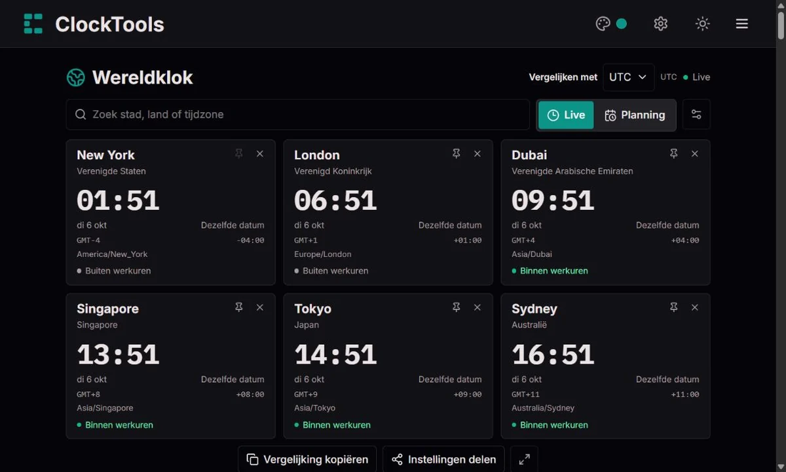Click Vergelijking kopiëren button
The image size is (786, 472).
click(307, 460)
